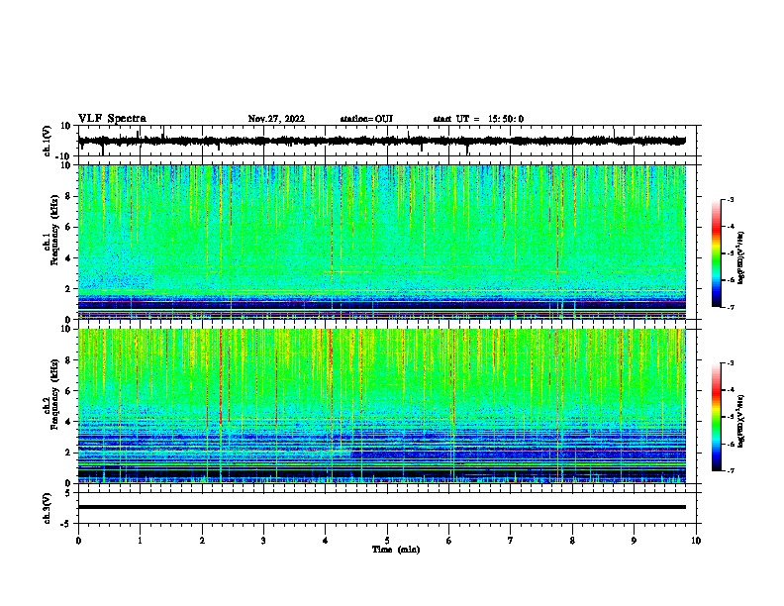Click the ch.1 "Frequency (kHz)" axis label
Screen dimensions: 784x606
click(x=54, y=230)
